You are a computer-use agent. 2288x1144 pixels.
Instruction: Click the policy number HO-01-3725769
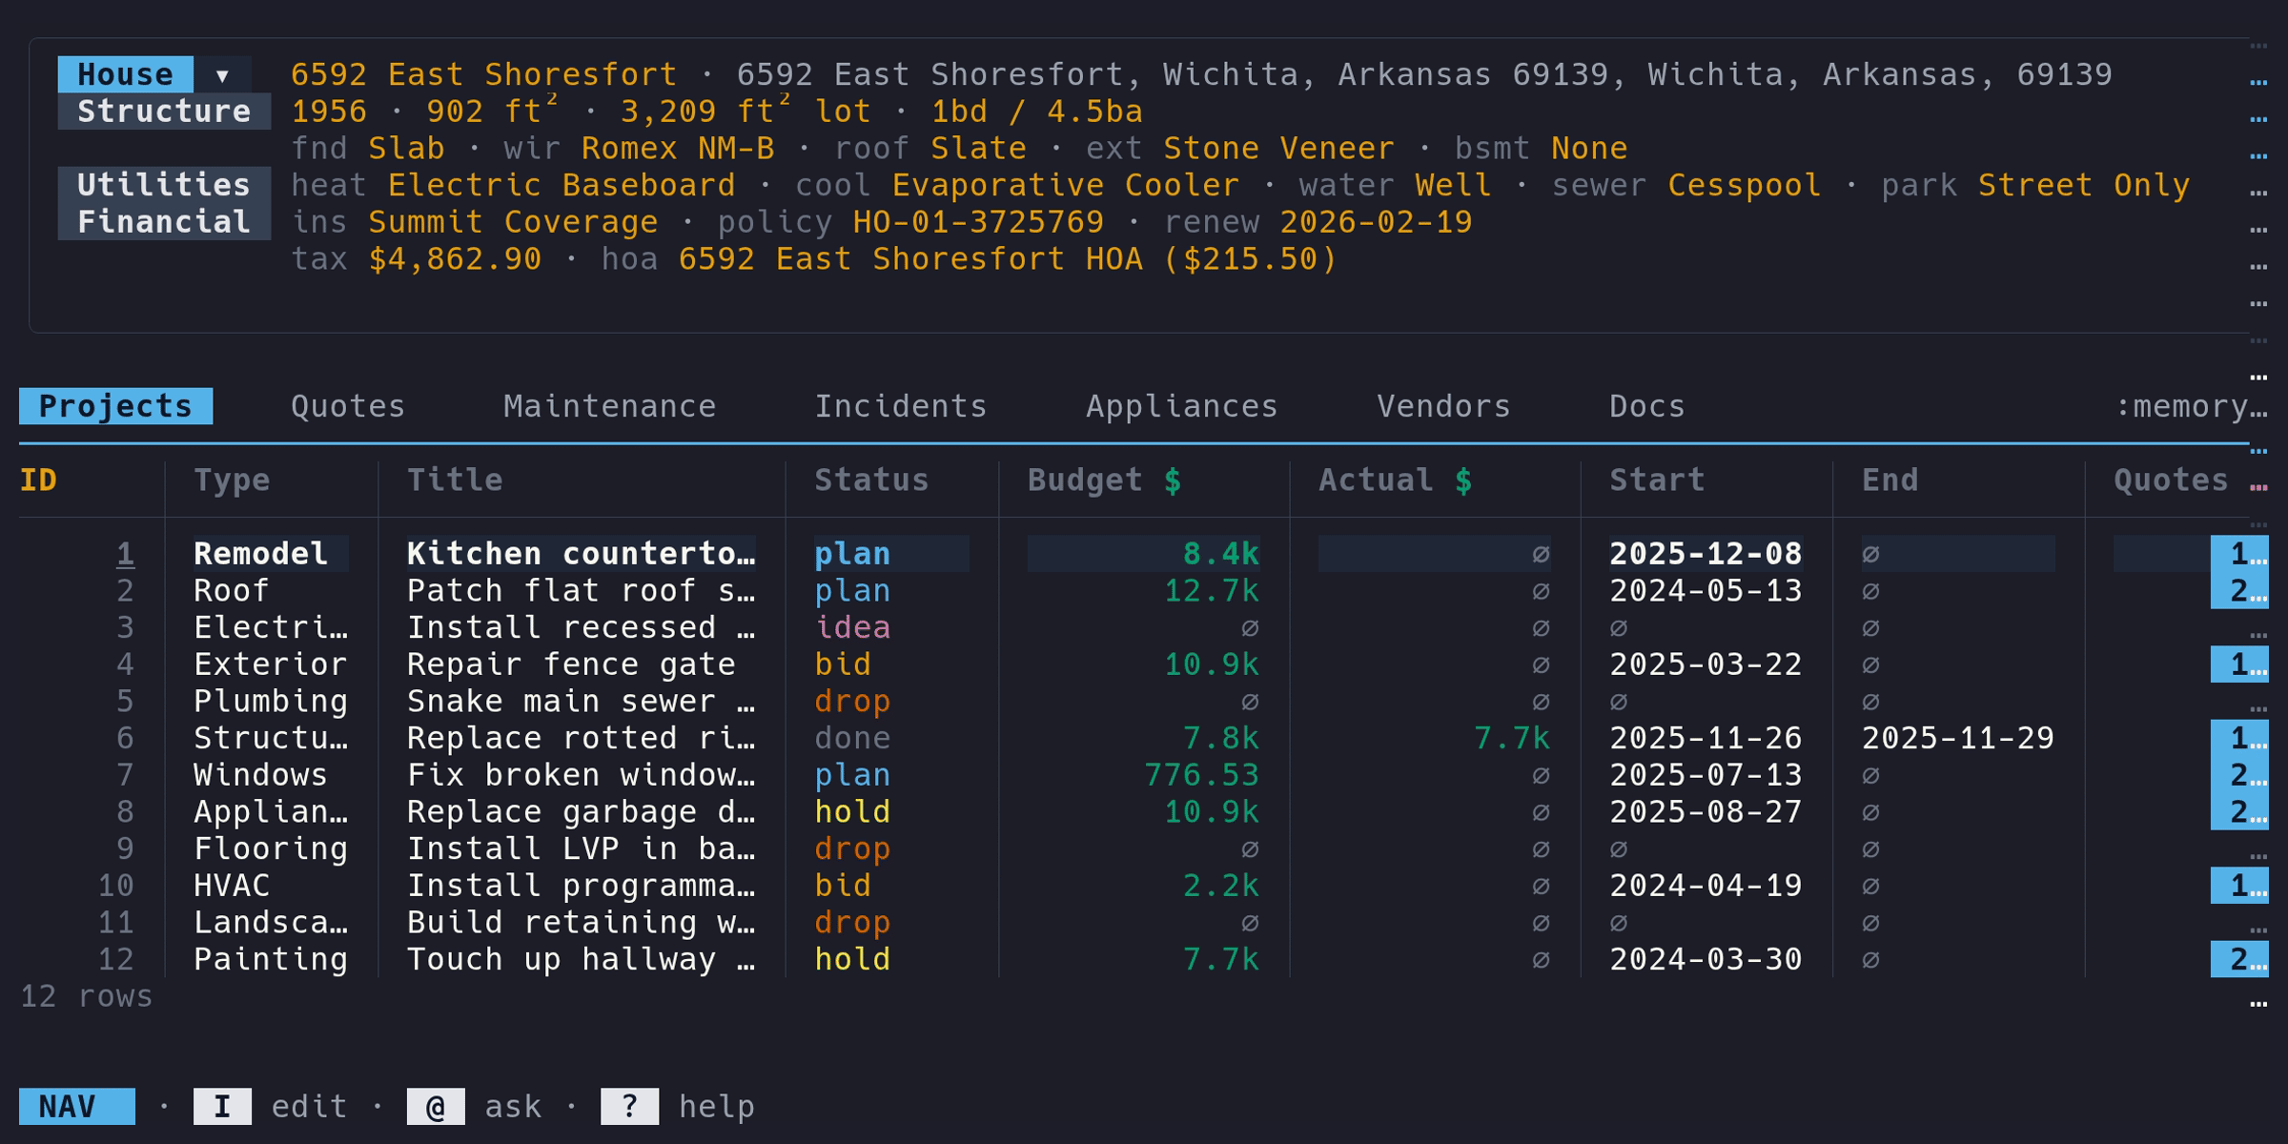coord(978,222)
